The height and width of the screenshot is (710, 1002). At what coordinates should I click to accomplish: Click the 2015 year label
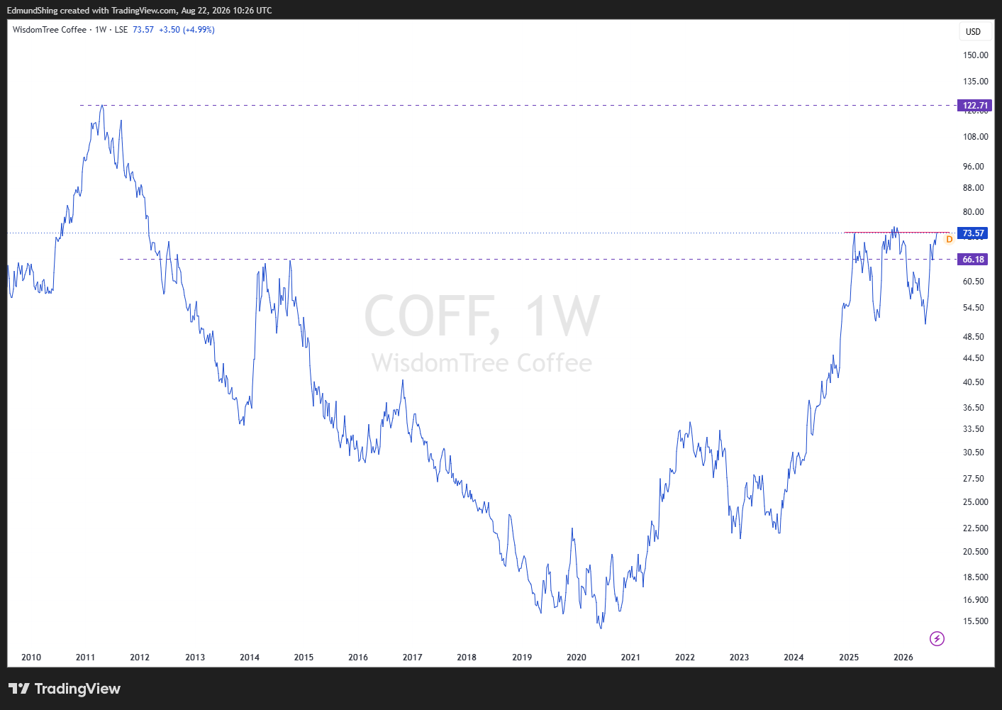(x=304, y=658)
